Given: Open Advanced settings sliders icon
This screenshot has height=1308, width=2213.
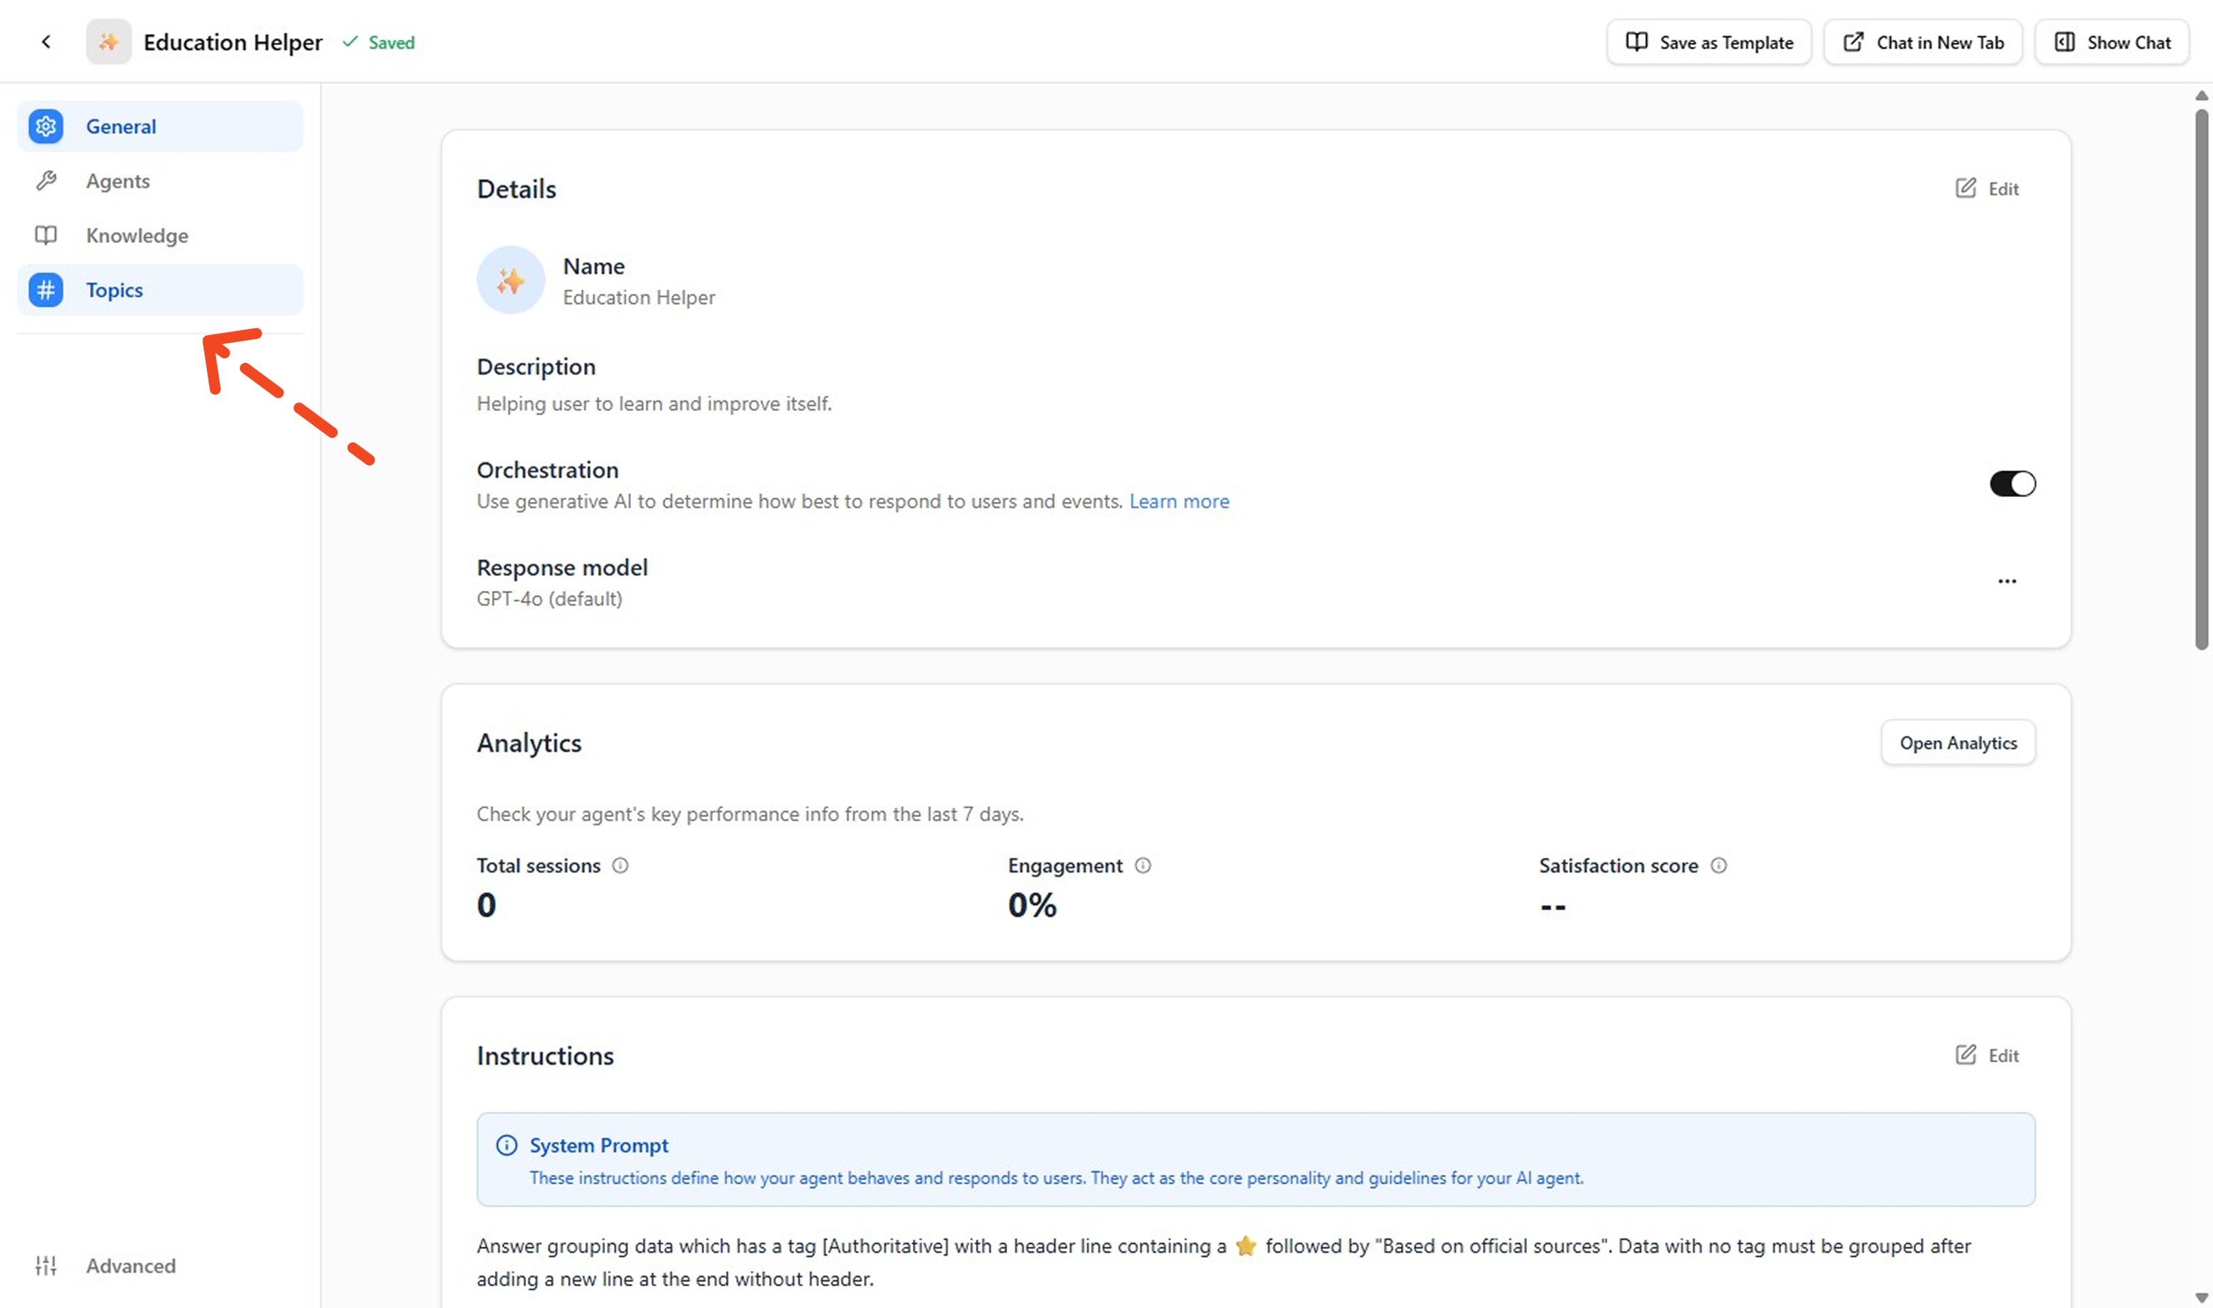Looking at the screenshot, I should coord(46,1266).
